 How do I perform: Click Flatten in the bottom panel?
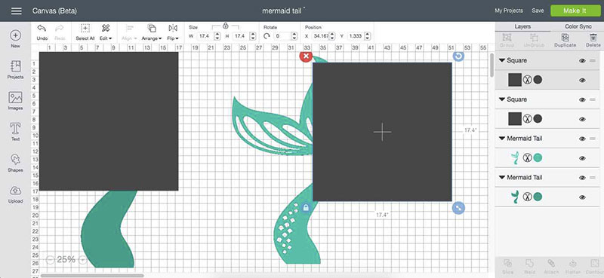point(573,266)
